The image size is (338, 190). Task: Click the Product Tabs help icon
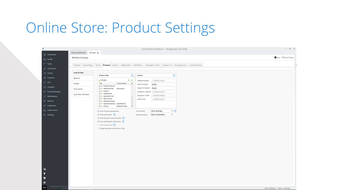(132, 75)
